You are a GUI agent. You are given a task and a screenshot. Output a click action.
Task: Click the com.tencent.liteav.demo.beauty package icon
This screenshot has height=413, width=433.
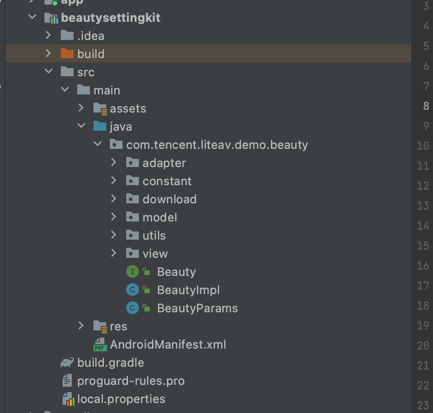116,144
